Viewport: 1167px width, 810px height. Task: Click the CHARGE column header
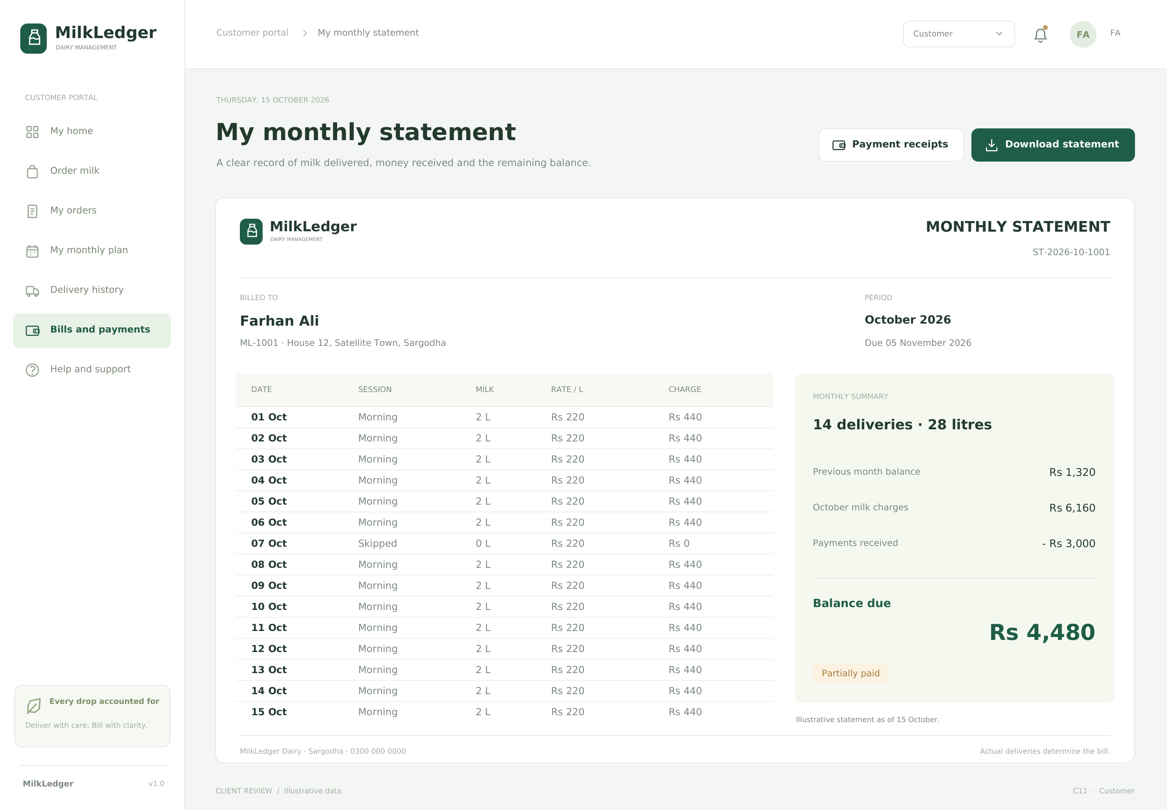click(x=684, y=390)
